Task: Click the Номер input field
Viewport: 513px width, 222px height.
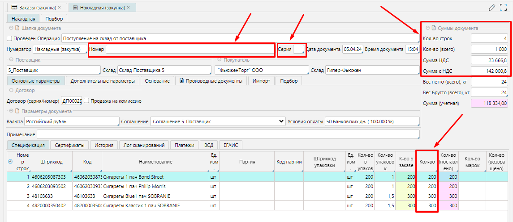Action: point(189,49)
